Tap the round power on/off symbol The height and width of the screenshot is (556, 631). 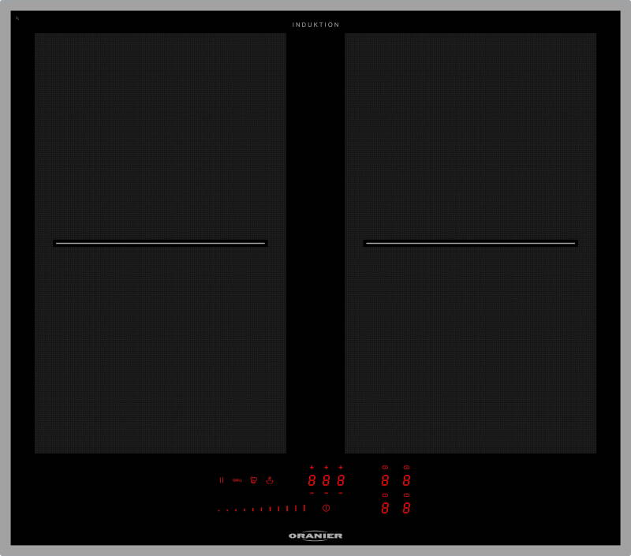[326, 508]
